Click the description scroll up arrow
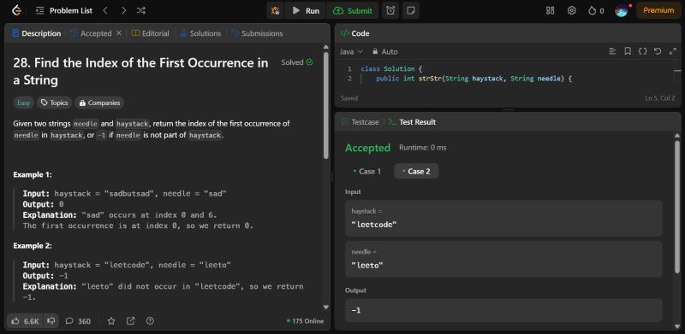Image resolution: width=685 pixels, height=334 pixels. click(325, 47)
